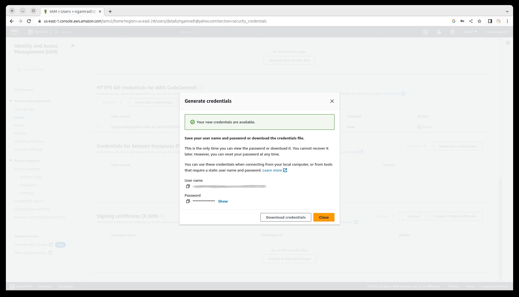Open Credential report in sidebar

tap(29, 201)
